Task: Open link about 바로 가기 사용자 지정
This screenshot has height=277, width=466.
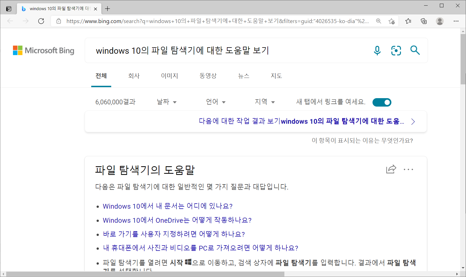Action: (x=174, y=234)
